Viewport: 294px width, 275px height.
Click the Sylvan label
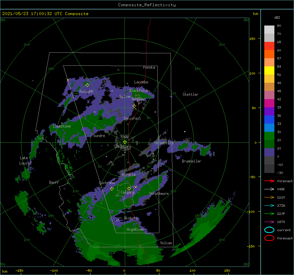125,96
